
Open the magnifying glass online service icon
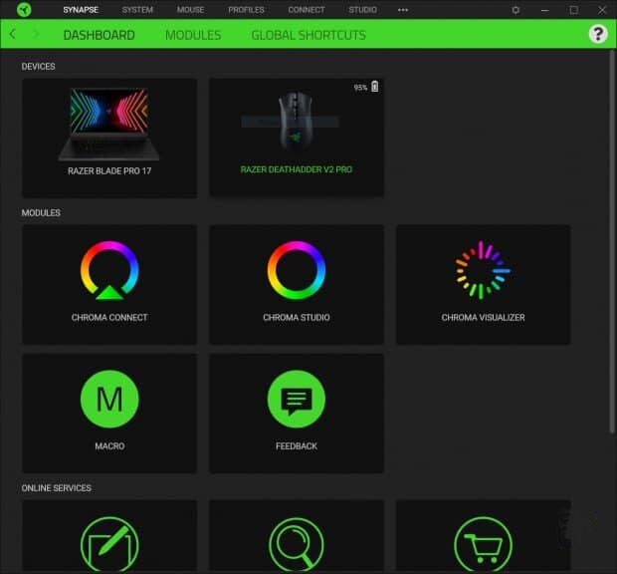click(x=297, y=544)
